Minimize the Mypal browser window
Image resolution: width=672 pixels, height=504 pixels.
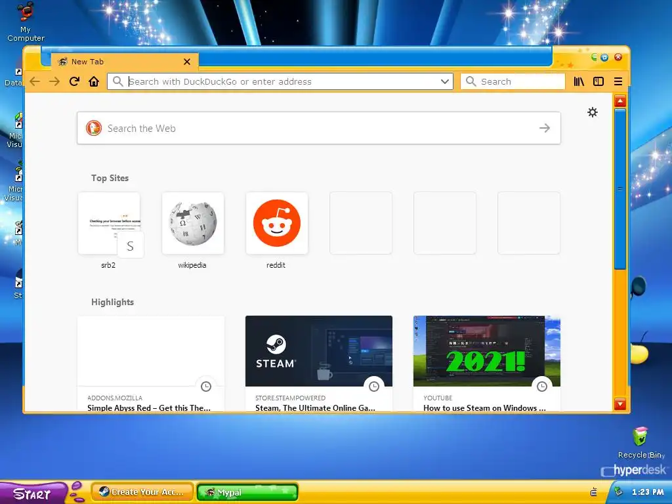594,57
